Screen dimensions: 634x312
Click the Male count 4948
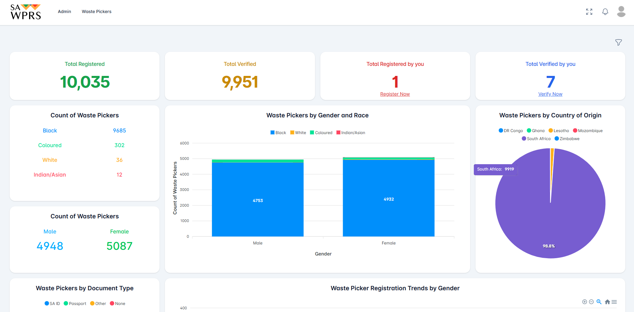(x=50, y=246)
